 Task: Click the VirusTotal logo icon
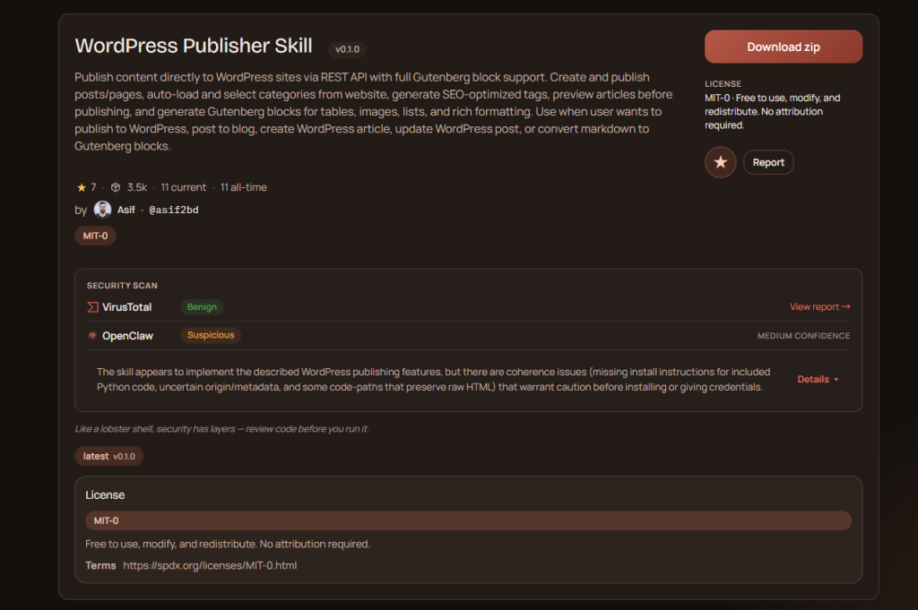tap(92, 307)
